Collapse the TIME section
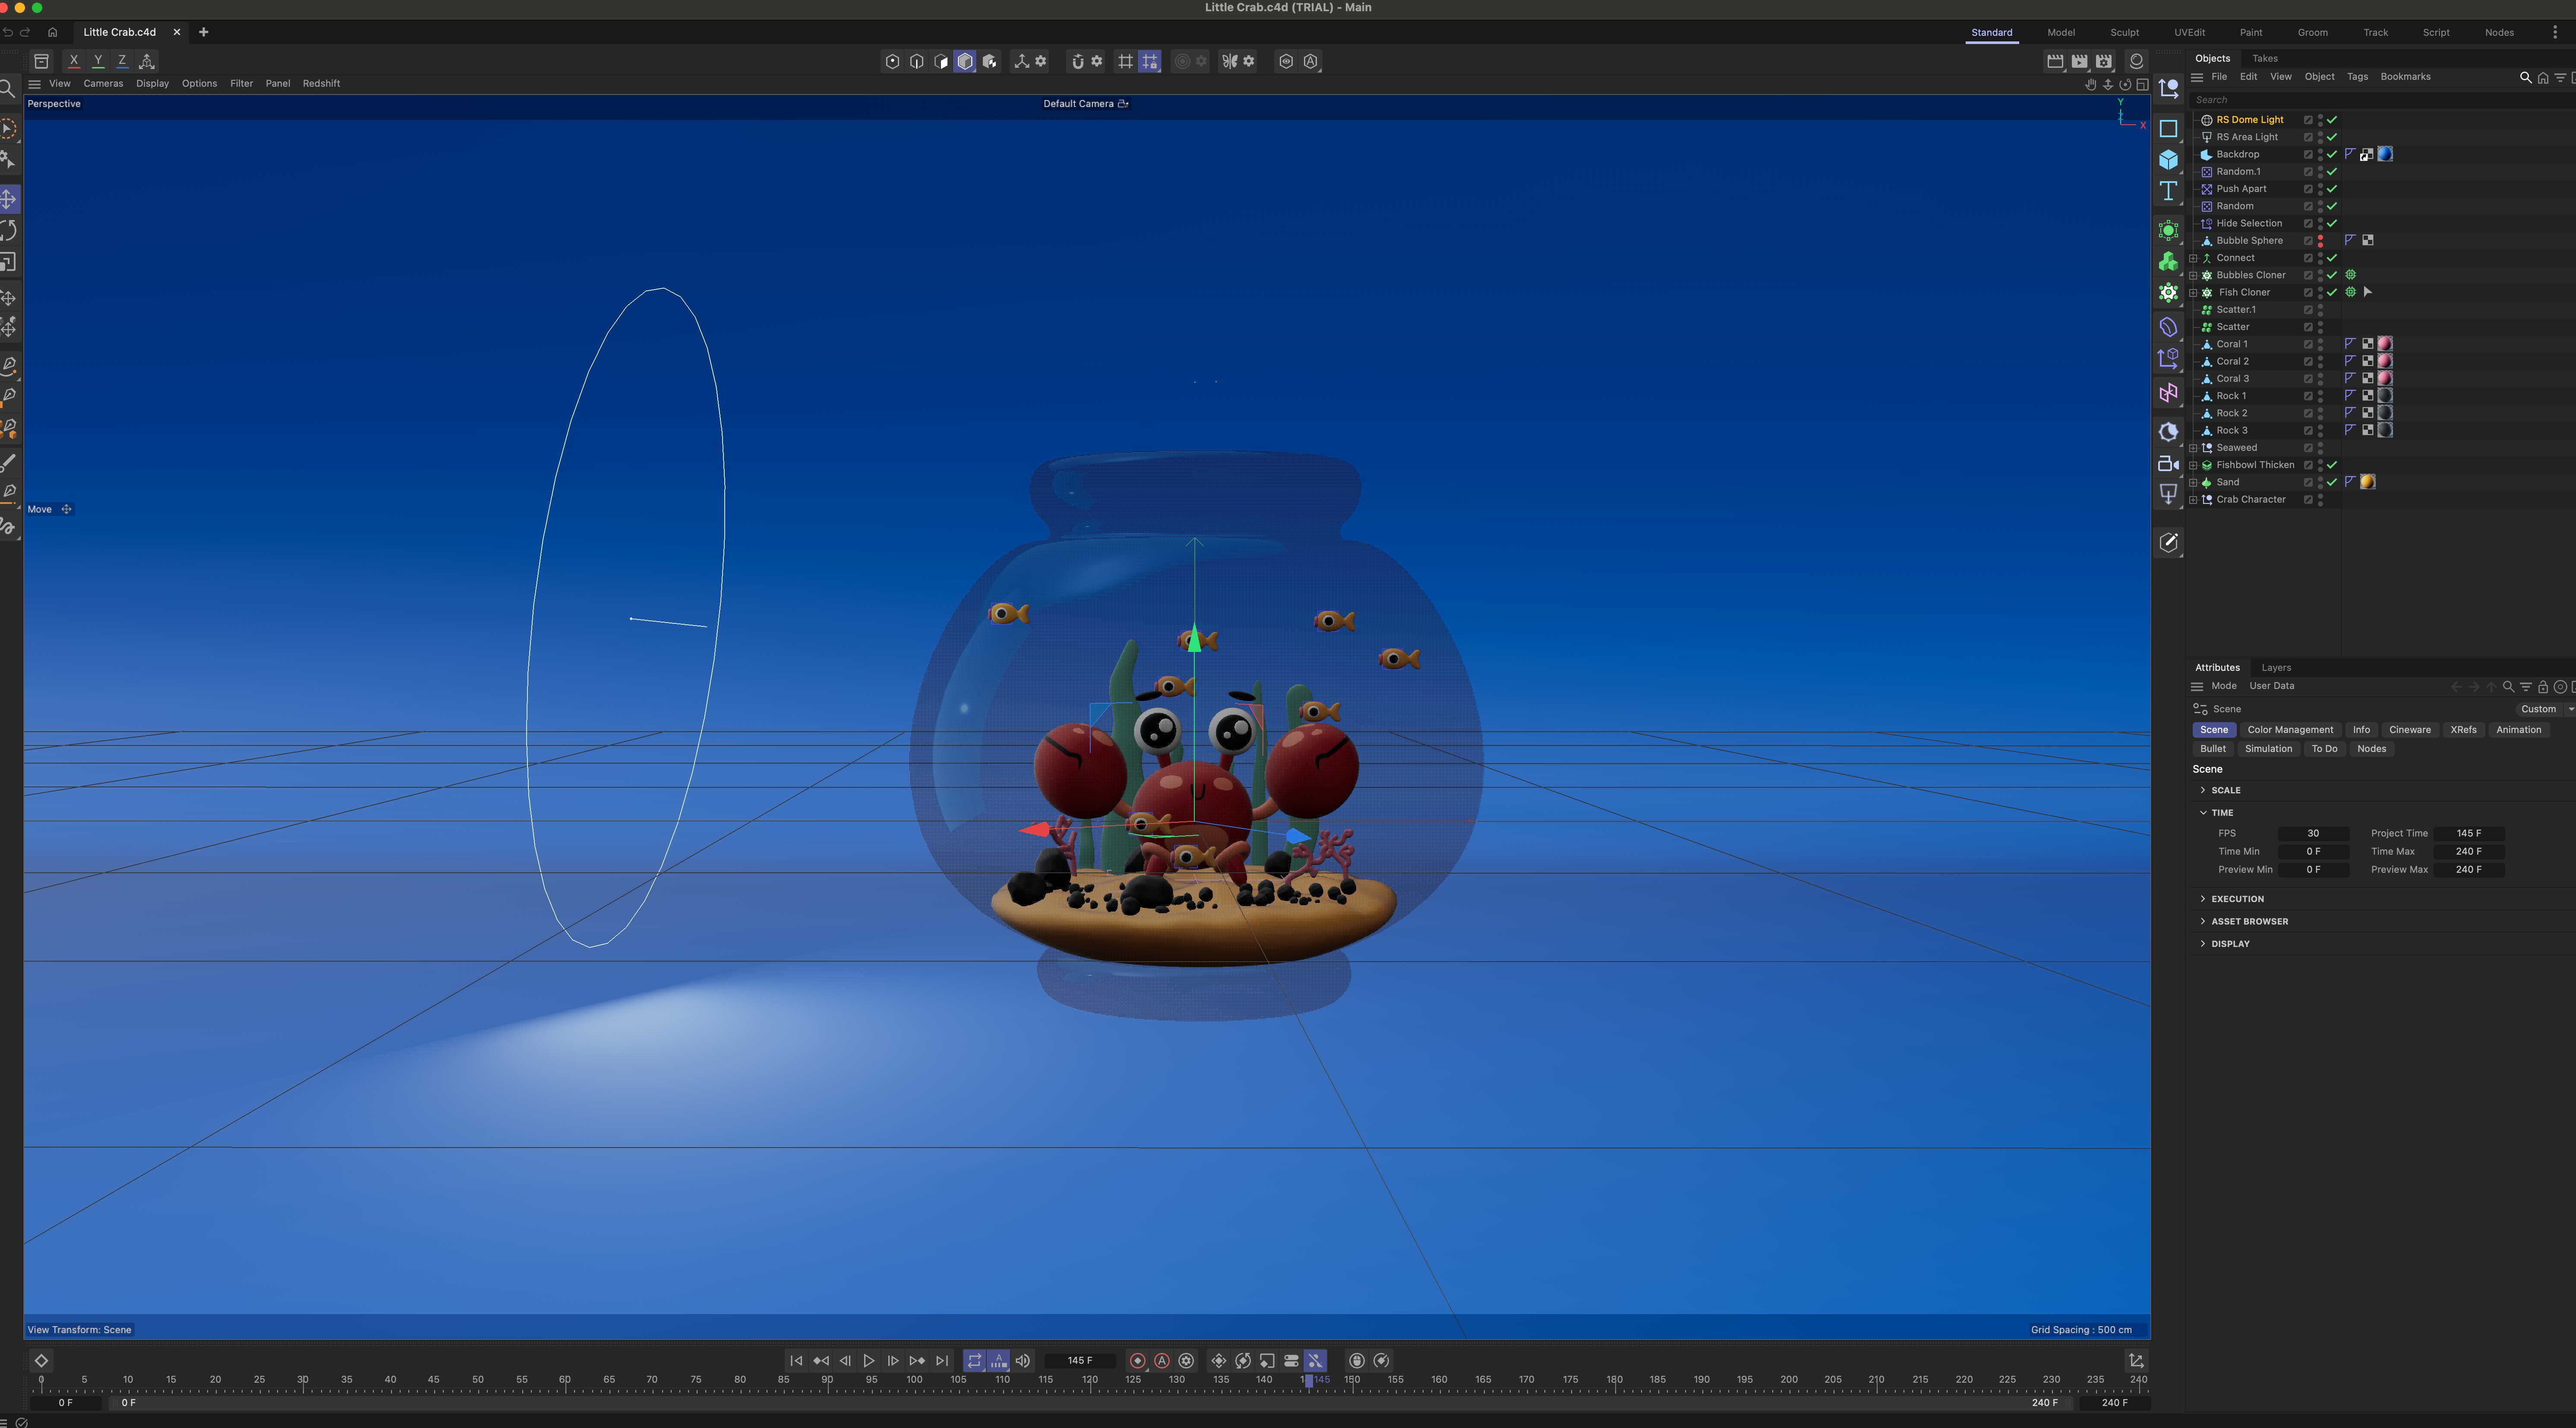The width and height of the screenshot is (2576, 1428). (x=2203, y=813)
